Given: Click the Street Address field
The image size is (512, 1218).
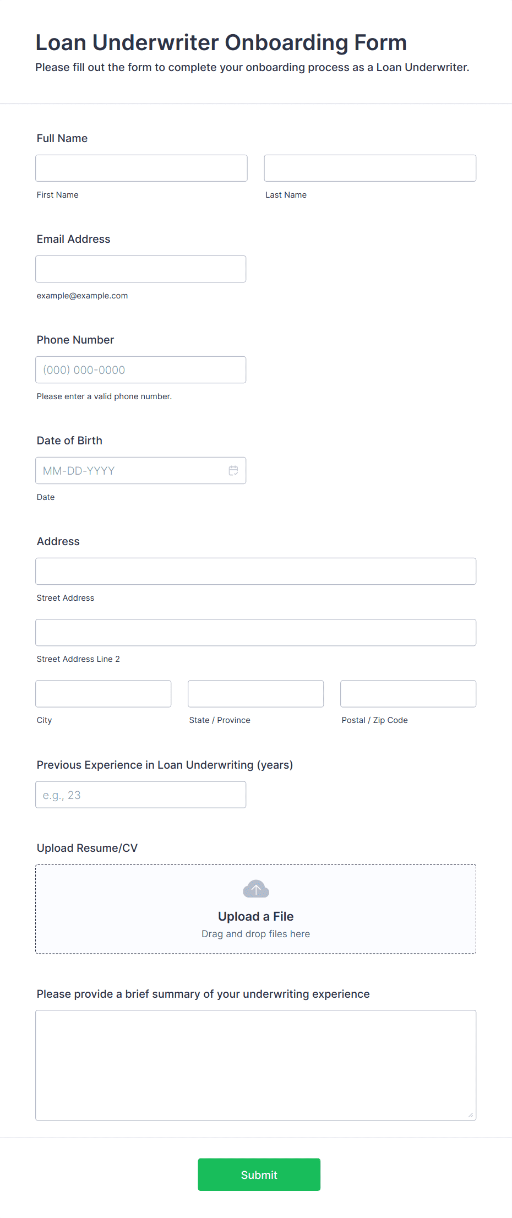Looking at the screenshot, I should [255, 571].
